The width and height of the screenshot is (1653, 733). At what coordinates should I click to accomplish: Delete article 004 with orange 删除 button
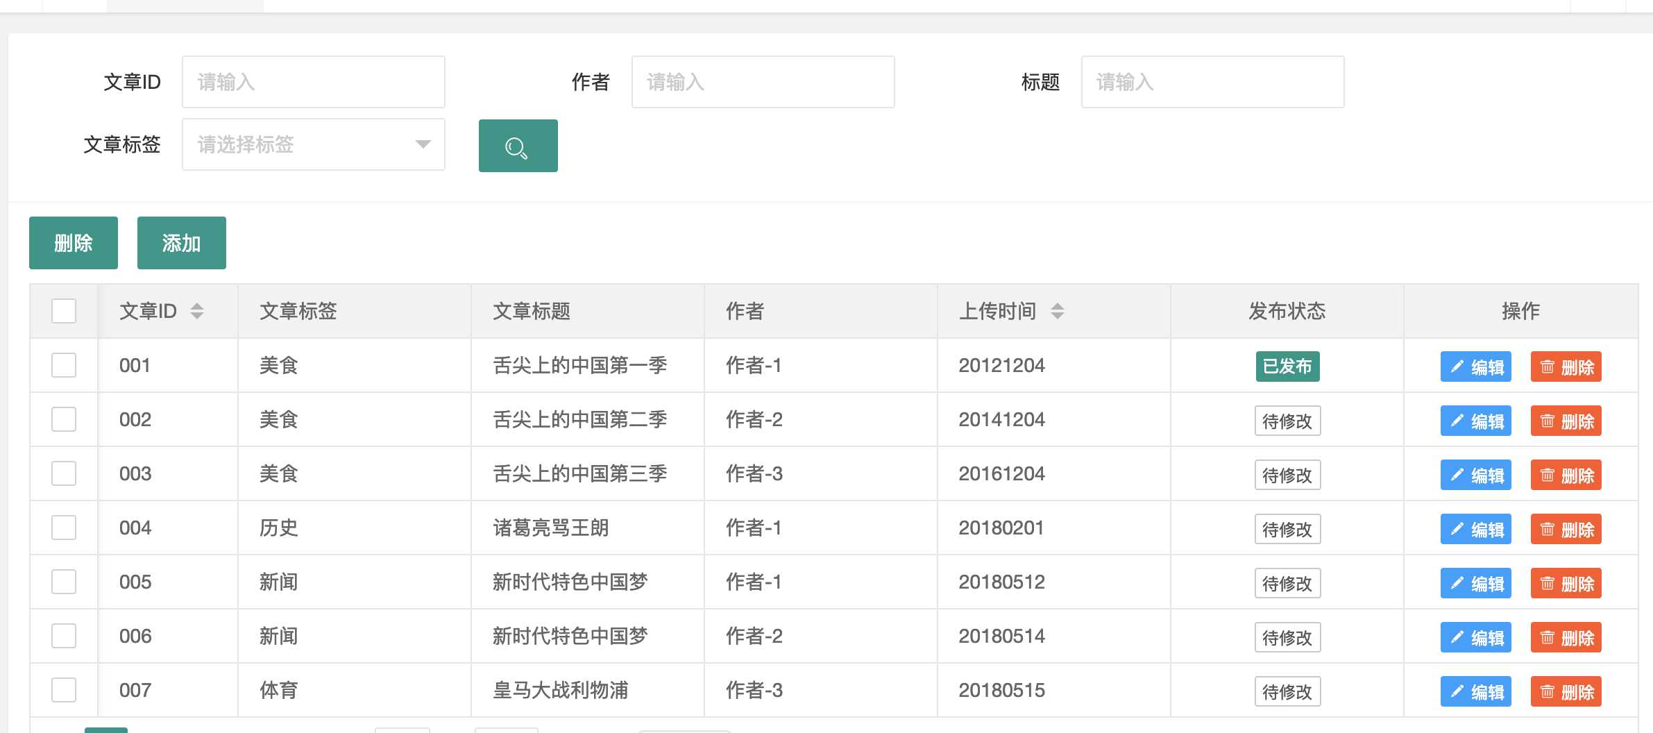coord(1566,529)
